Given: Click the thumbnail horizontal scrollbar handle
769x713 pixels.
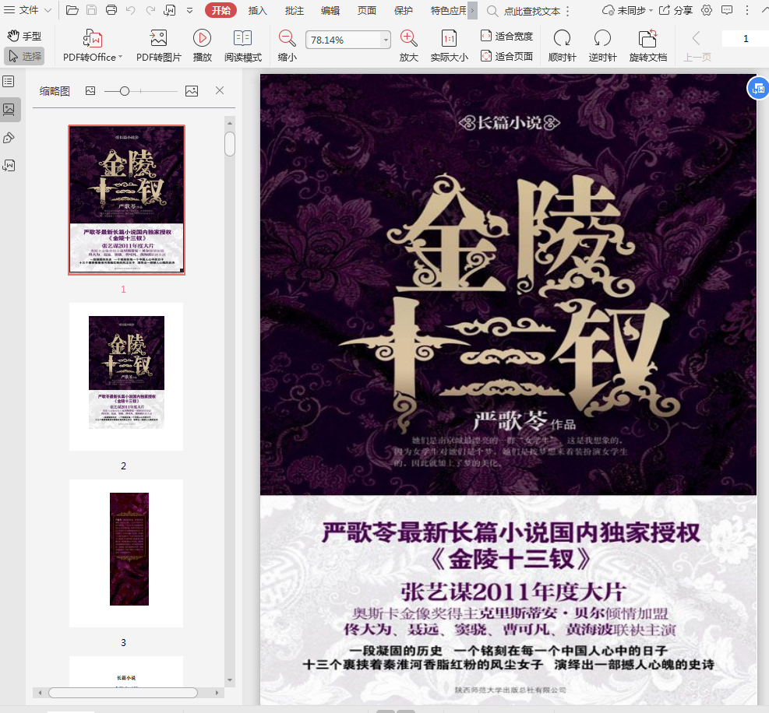Looking at the screenshot, I should [x=123, y=693].
